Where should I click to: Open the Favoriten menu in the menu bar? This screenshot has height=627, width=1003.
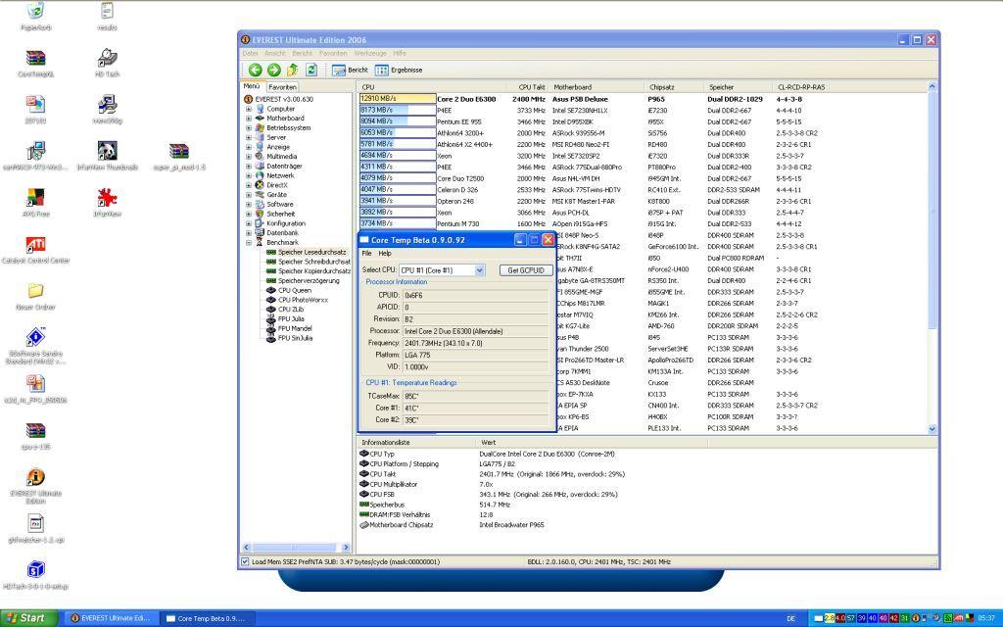[333, 54]
